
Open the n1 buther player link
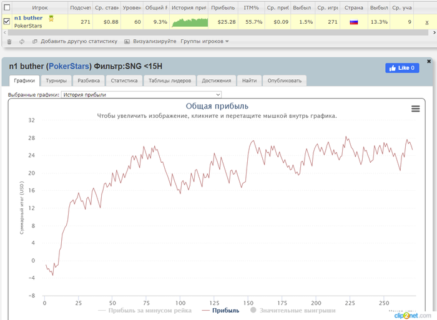click(29, 18)
